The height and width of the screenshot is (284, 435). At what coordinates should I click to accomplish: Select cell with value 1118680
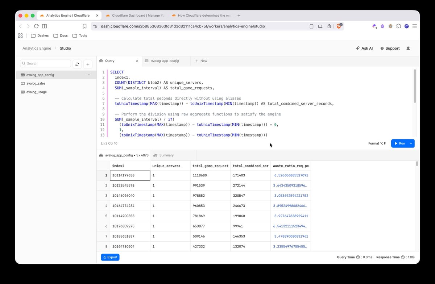click(210, 175)
